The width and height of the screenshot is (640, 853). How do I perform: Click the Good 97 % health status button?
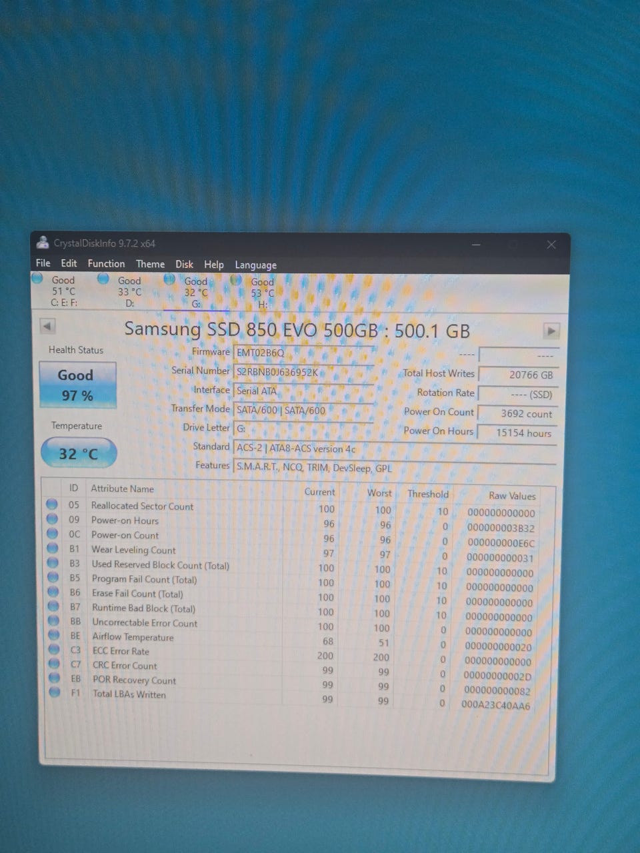pyautogui.click(x=77, y=385)
